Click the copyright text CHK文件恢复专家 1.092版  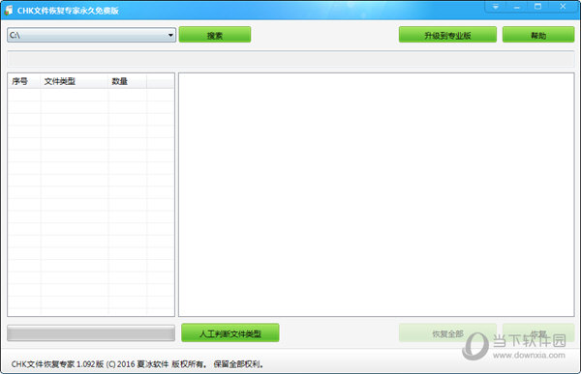pyautogui.click(x=57, y=364)
